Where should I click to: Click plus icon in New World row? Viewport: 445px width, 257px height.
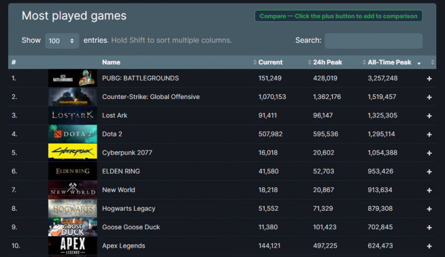[x=429, y=190]
